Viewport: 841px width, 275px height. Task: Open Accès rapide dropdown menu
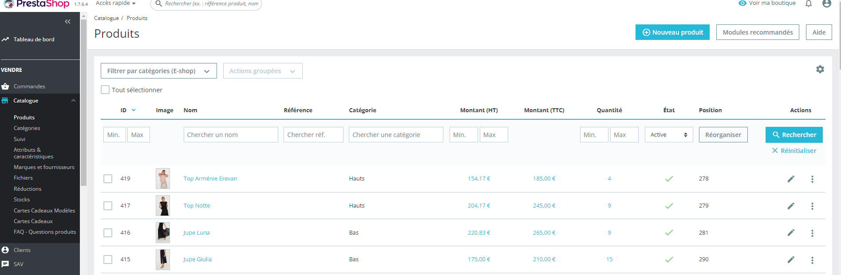pos(116,3)
